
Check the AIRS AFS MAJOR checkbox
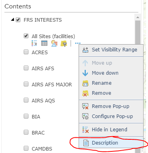point(26,84)
